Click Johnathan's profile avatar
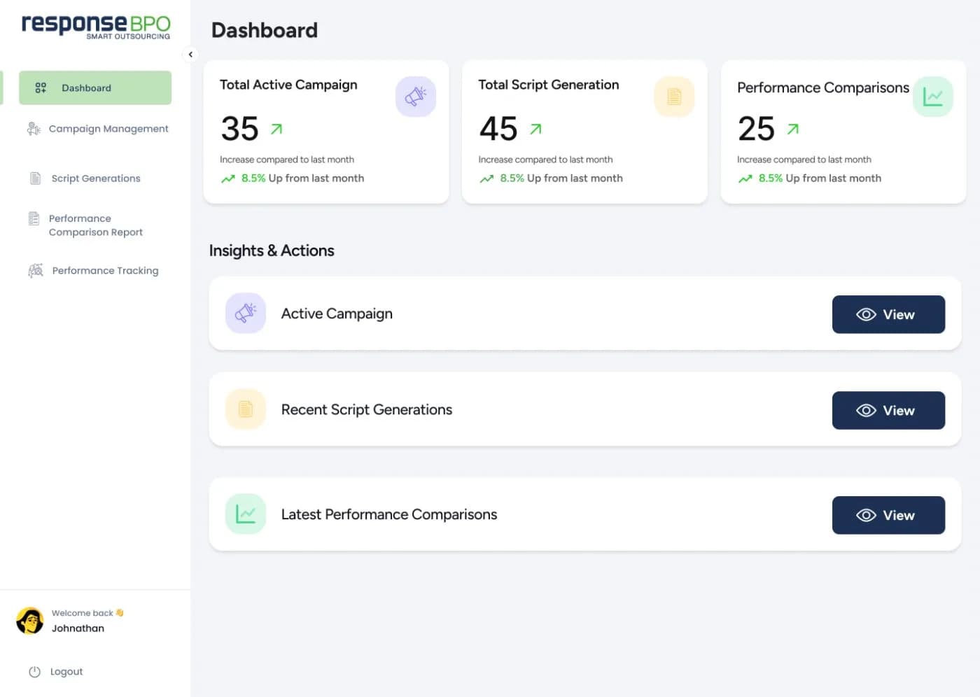 point(30,621)
